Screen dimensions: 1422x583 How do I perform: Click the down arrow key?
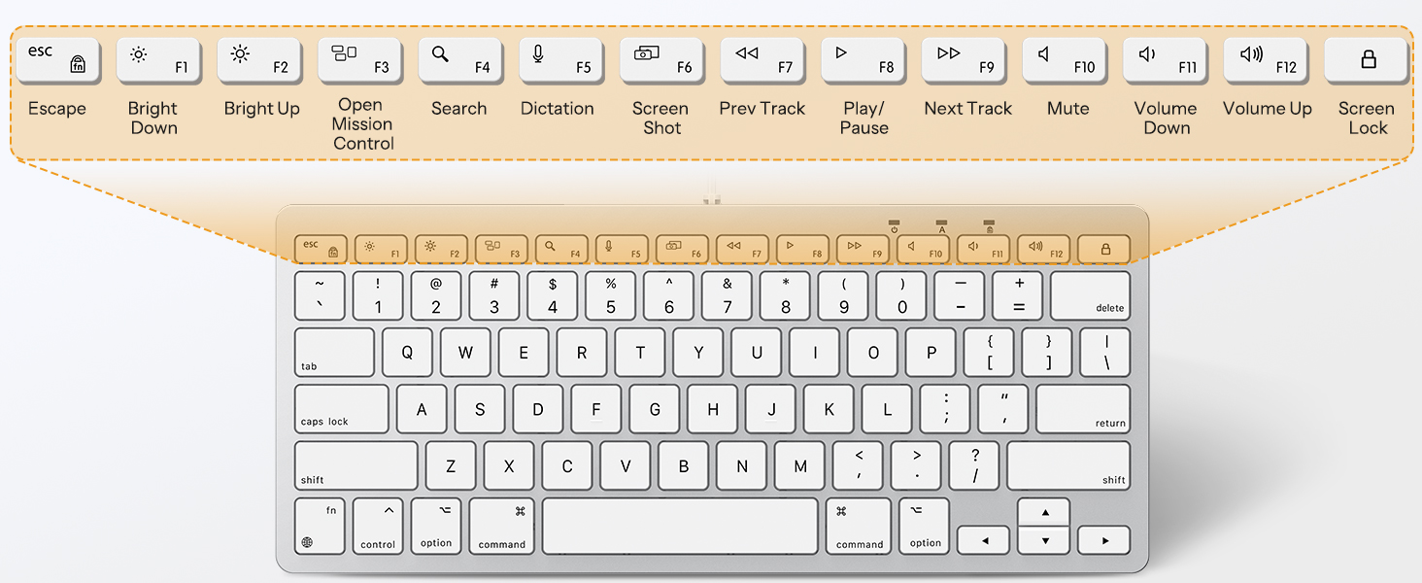tap(1044, 540)
